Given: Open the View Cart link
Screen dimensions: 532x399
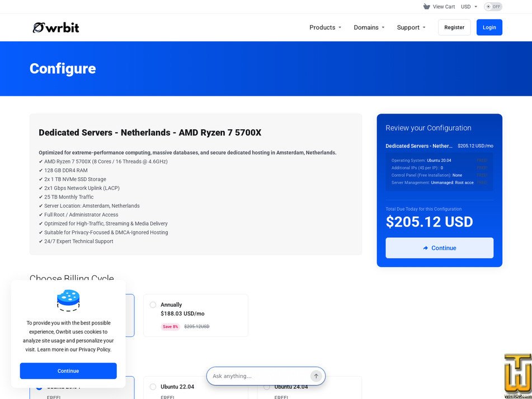Looking at the screenshot, I should pos(439,7).
